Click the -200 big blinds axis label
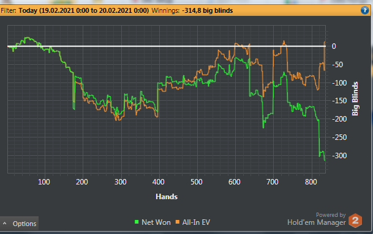The width and height of the screenshot is (373, 234). pyautogui.click(x=339, y=119)
